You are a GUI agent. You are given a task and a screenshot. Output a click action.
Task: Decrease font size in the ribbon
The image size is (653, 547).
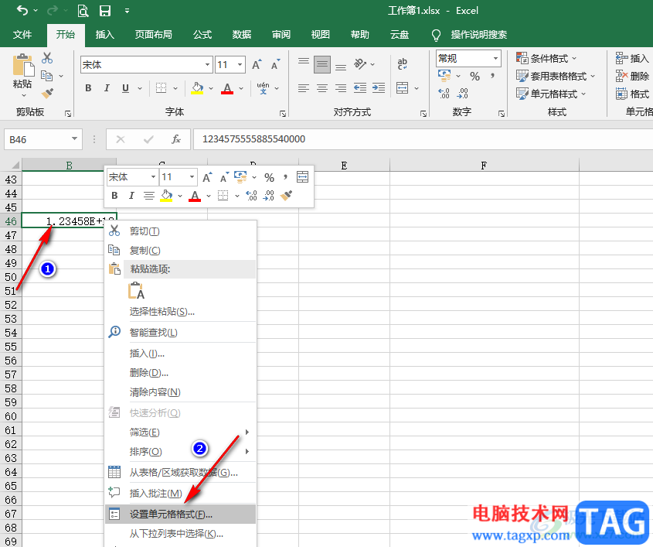276,65
